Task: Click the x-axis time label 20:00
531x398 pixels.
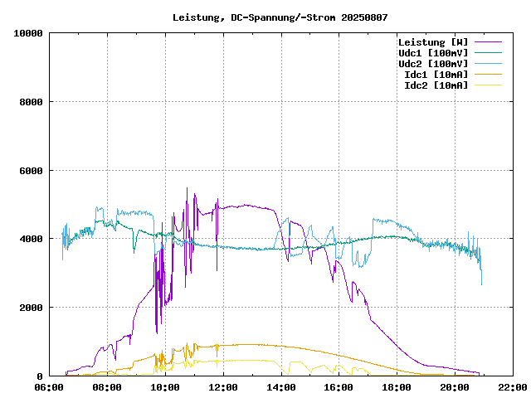Action: tap(455, 387)
